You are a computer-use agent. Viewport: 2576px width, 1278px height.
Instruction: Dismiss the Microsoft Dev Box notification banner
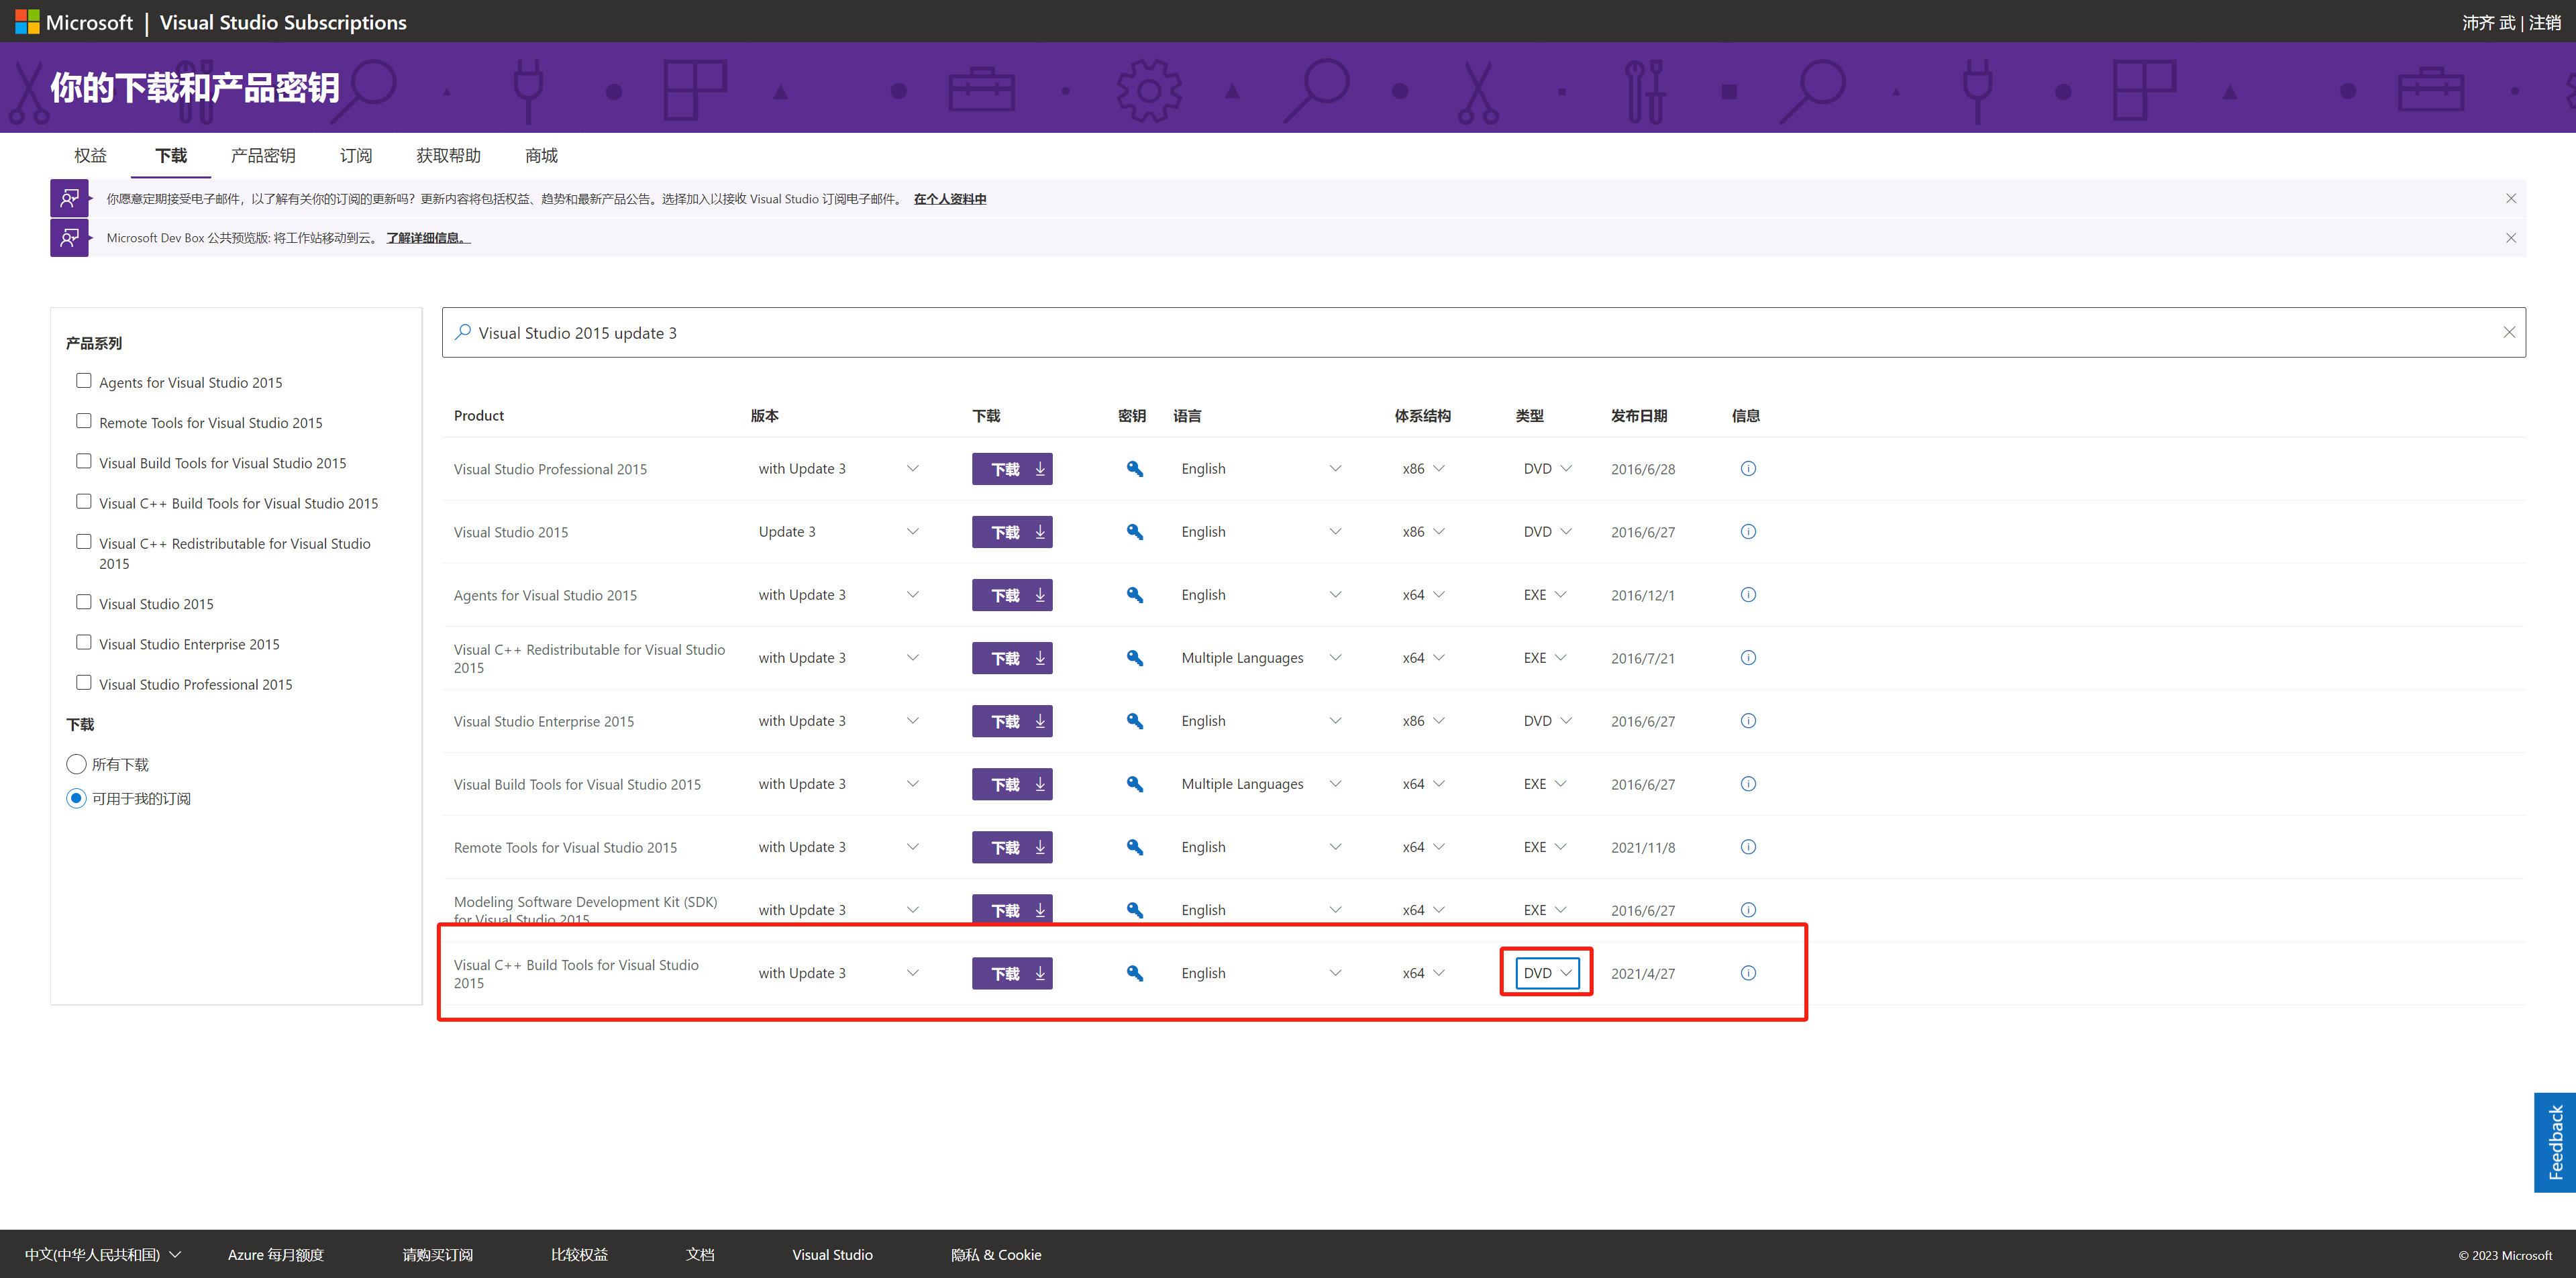click(x=2510, y=238)
